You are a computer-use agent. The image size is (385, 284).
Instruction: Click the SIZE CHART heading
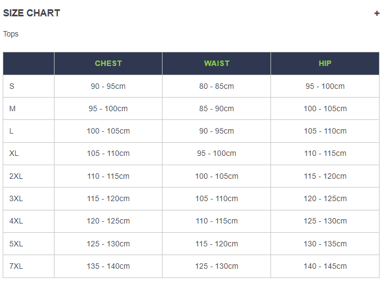(32, 13)
